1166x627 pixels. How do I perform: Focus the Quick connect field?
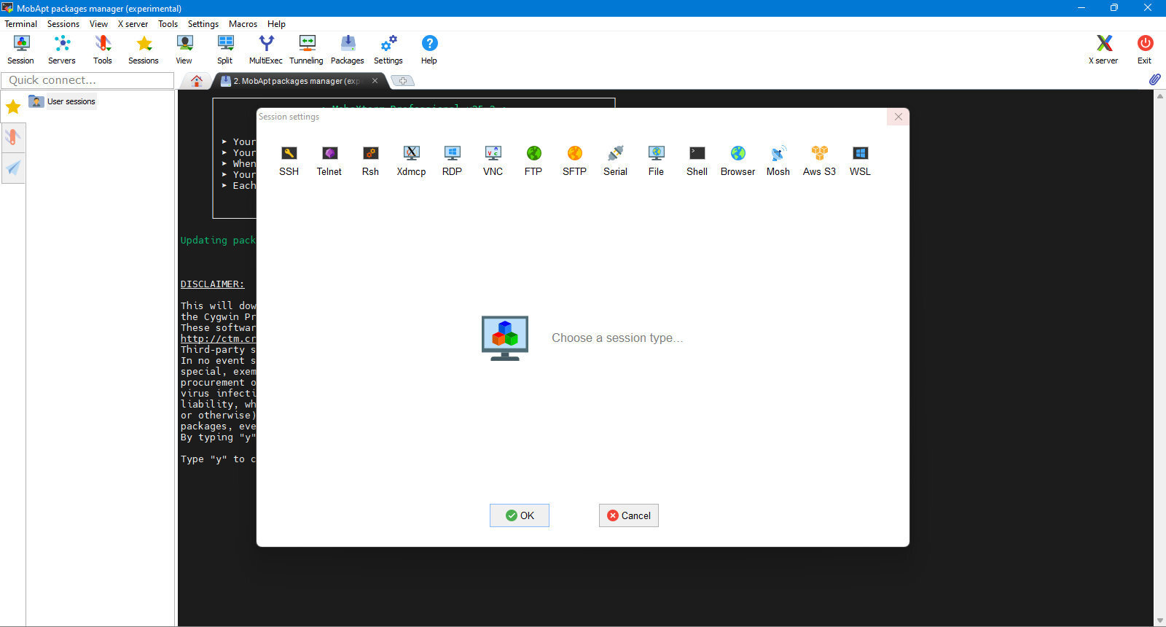click(x=88, y=80)
